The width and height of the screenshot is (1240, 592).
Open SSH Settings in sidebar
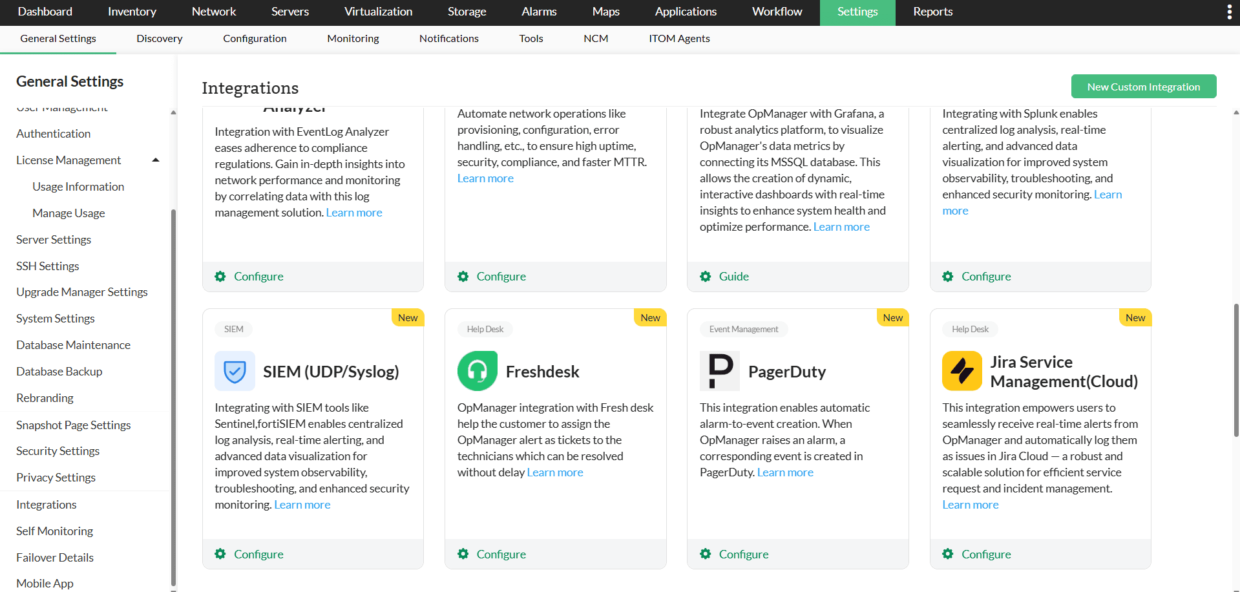48,266
